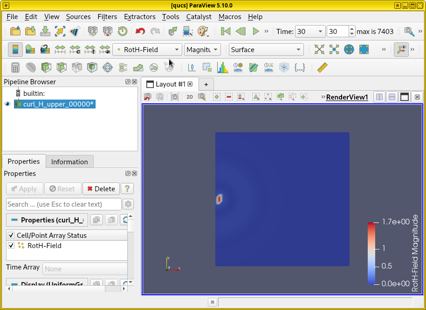The width and height of the screenshot is (426, 310).
Task: Toggle color legend visibility button
Action: point(15,49)
